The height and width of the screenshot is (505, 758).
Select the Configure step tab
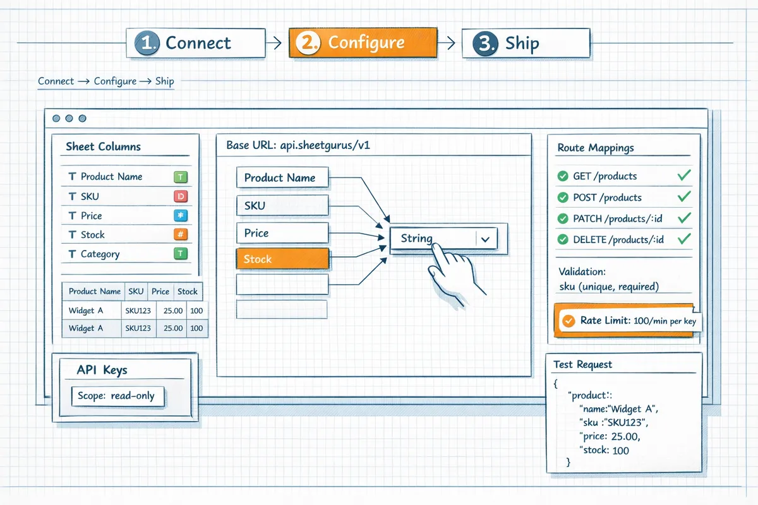pos(363,44)
